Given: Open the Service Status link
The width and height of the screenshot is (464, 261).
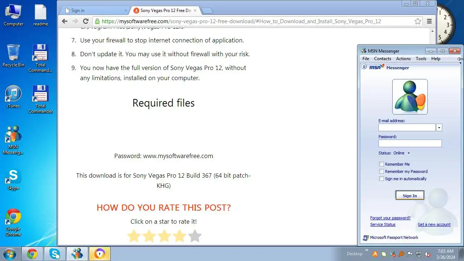Looking at the screenshot, I should (x=383, y=224).
